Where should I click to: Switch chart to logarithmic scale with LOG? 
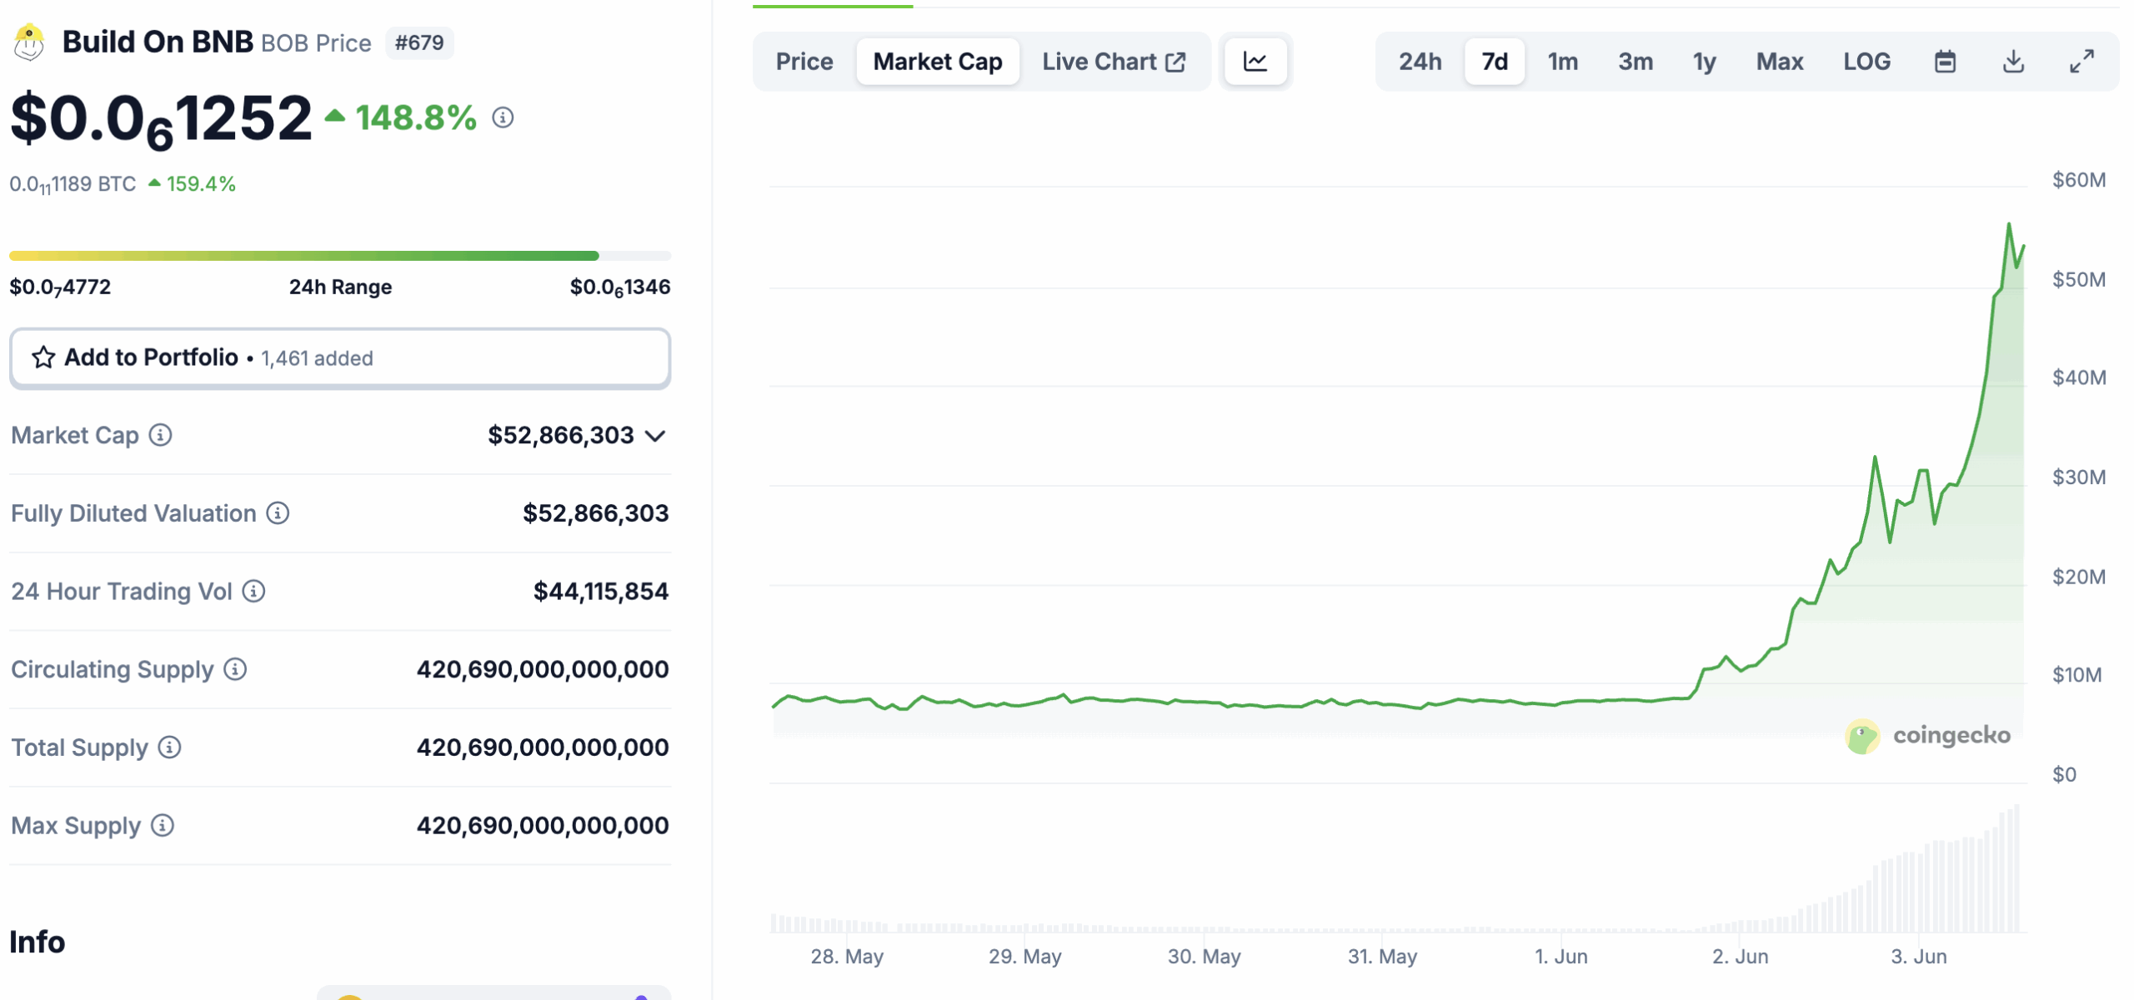point(1866,61)
